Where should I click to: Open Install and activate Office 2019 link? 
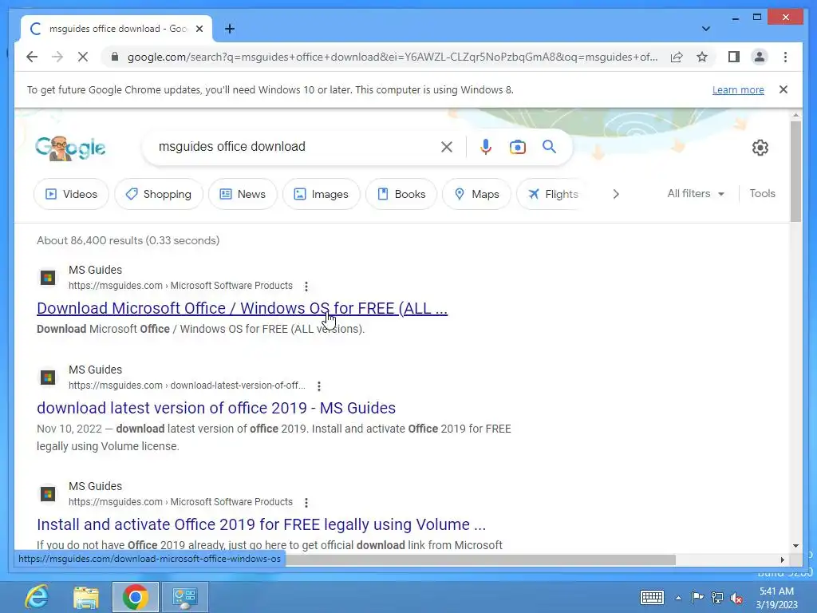click(261, 524)
